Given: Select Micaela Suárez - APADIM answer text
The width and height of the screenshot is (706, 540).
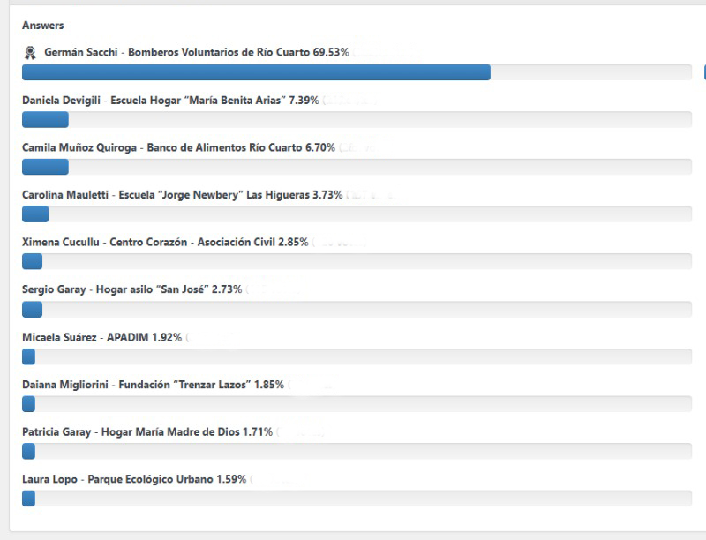Looking at the screenshot, I should click(x=101, y=337).
